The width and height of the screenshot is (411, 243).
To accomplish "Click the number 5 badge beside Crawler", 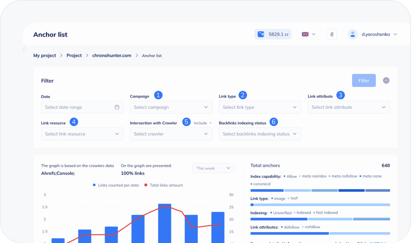I will point(186,122).
